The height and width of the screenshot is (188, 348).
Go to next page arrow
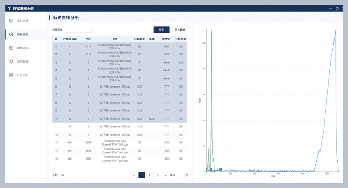(x=165, y=175)
